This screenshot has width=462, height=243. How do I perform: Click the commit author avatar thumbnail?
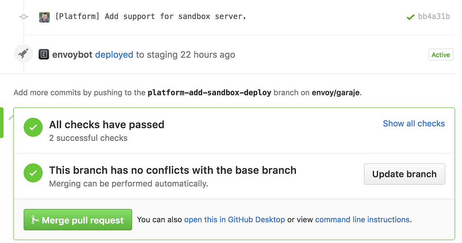44,17
